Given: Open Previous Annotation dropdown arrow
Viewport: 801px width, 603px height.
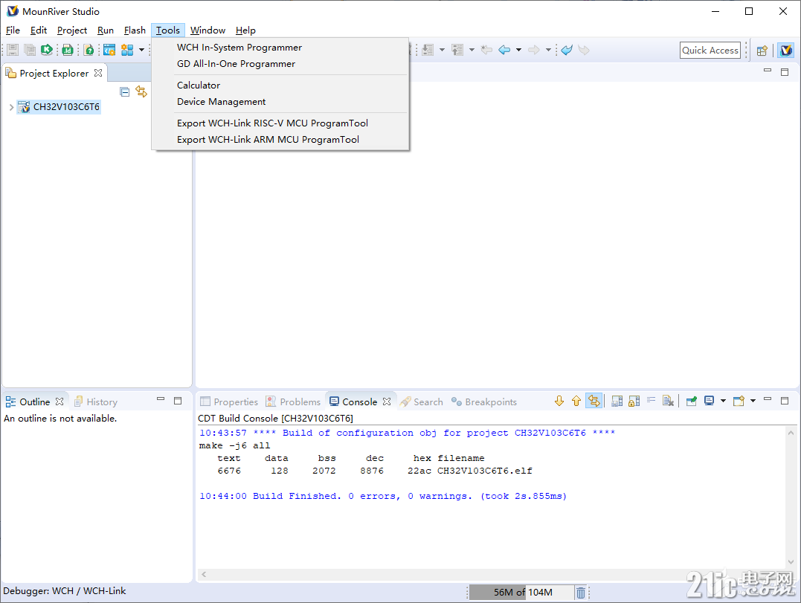Looking at the screenshot, I should pyautogui.click(x=472, y=50).
